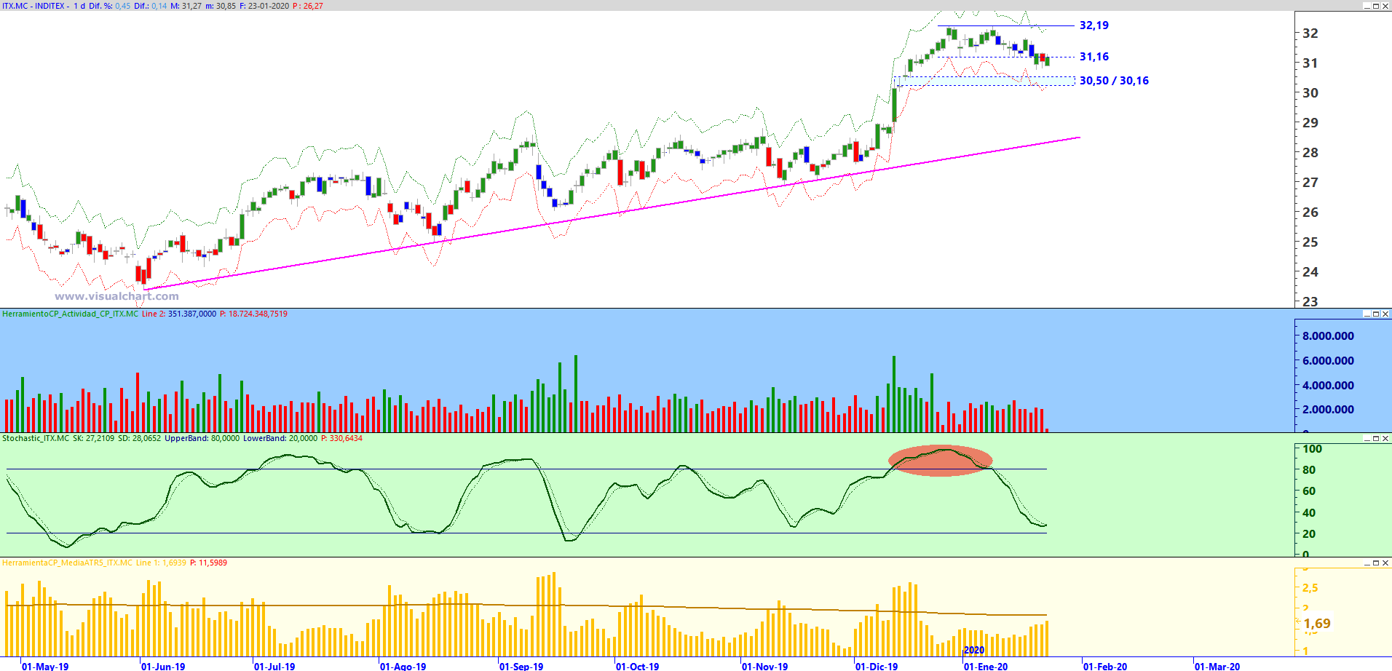
Task: Minimize the Actividad volume panel
Action: (1366, 314)
